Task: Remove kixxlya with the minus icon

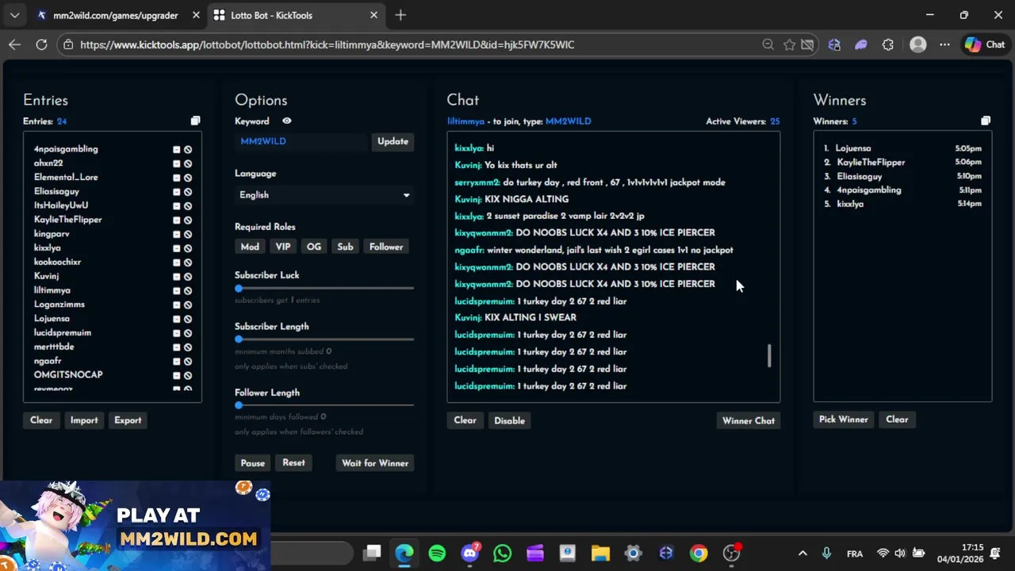Action: click(176, 248)
